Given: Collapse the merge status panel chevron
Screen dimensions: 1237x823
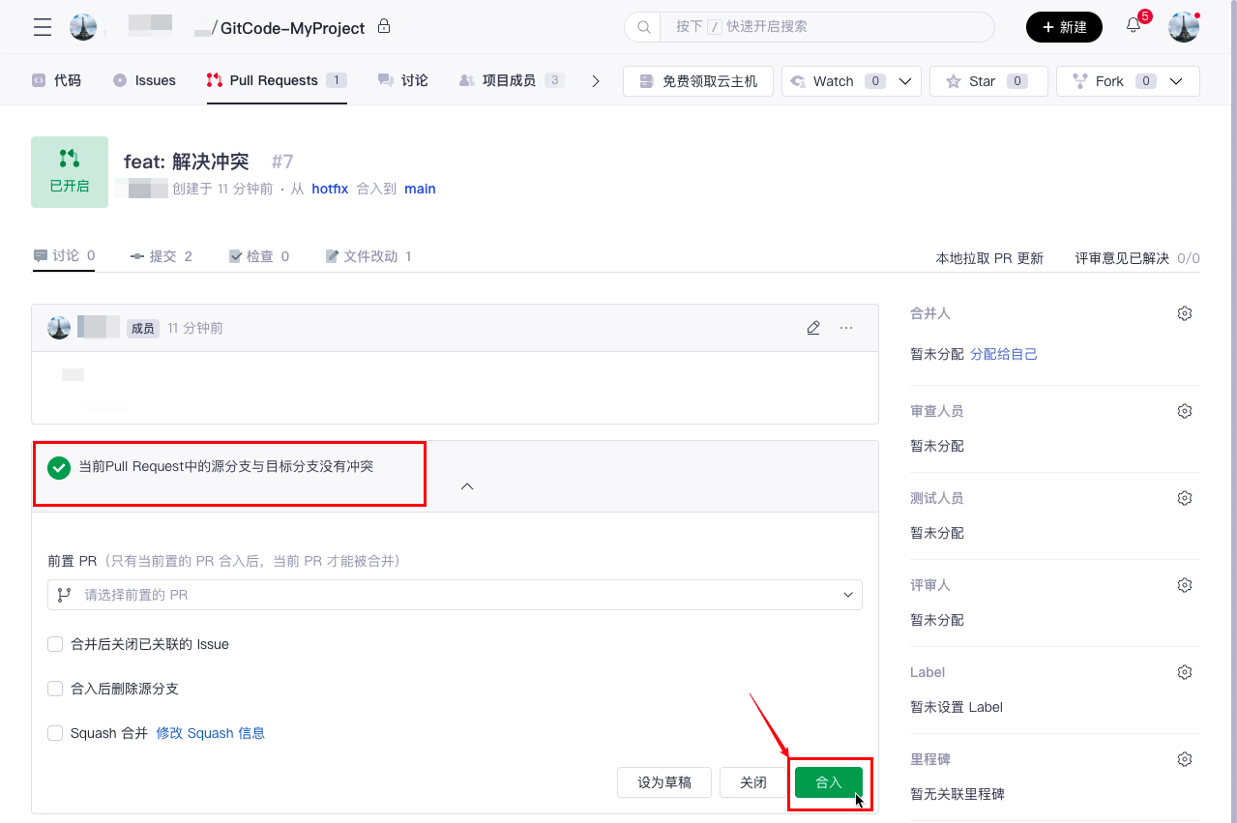Looking at the screenshot, I should tap(467, 486).
